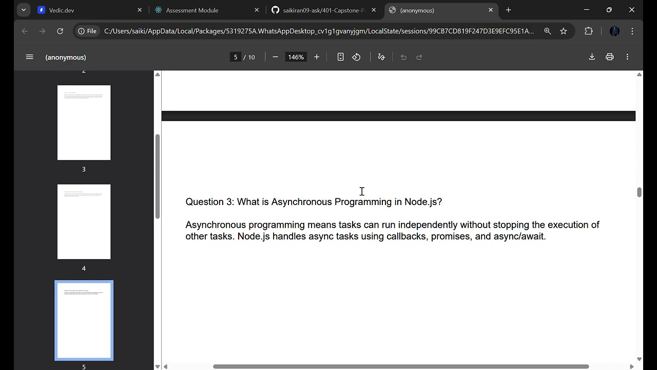
Task: Click the address bar file path
Action: coord(319,31)
